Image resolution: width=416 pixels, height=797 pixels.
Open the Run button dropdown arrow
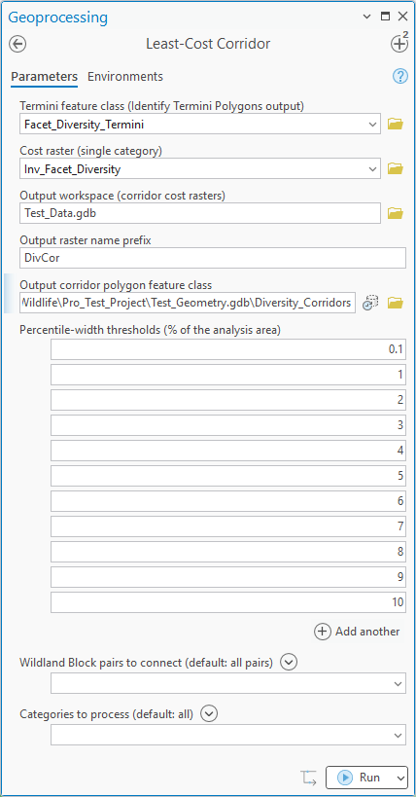tap(400, 778)
